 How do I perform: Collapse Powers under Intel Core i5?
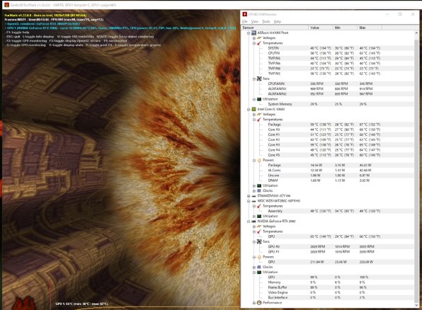coord(254,161)
